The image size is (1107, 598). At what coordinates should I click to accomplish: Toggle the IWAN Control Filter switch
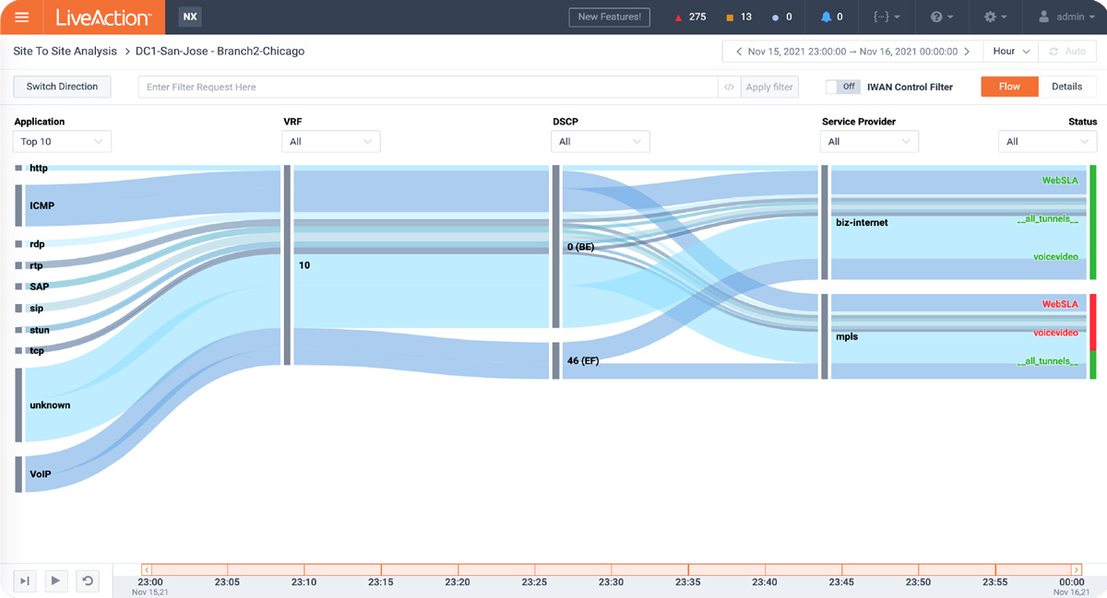click(841, 87)
